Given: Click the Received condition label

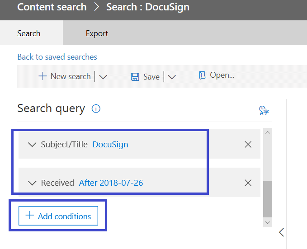Looking at the screenshot, I should coord(57,183).
